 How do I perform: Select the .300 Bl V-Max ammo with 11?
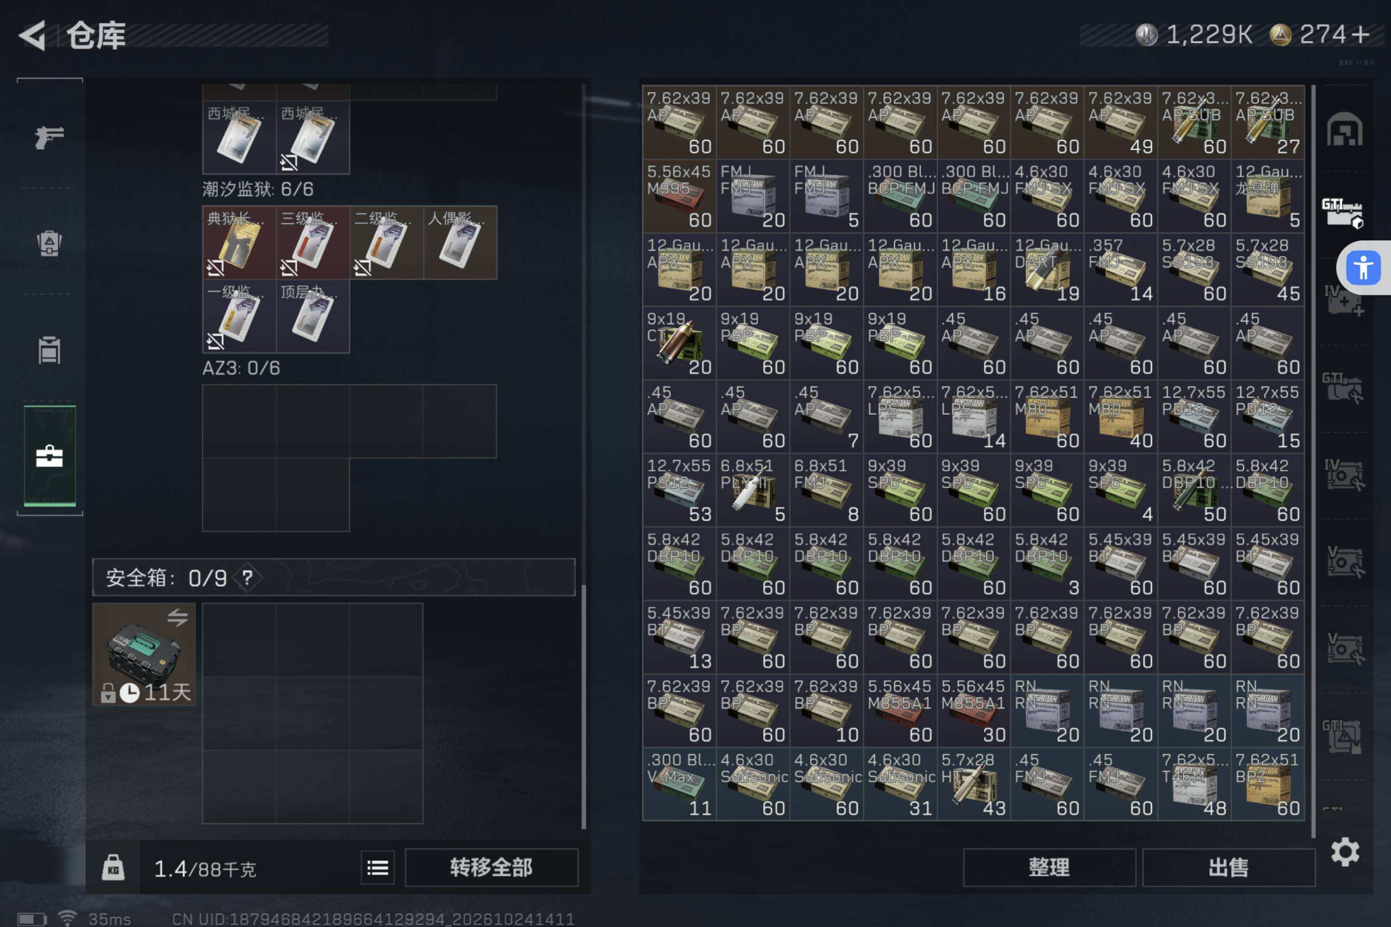pyautogui.click(x=679, y=784)
